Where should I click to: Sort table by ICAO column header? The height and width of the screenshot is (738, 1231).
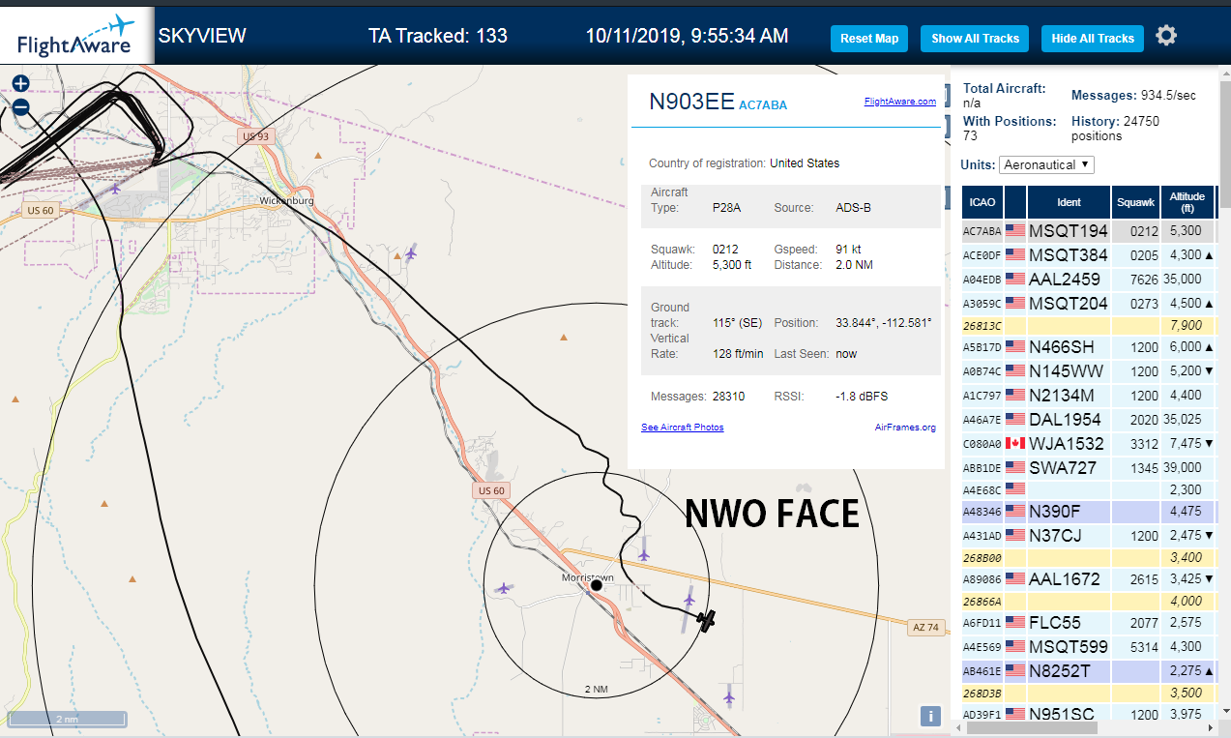pos(982,202)
